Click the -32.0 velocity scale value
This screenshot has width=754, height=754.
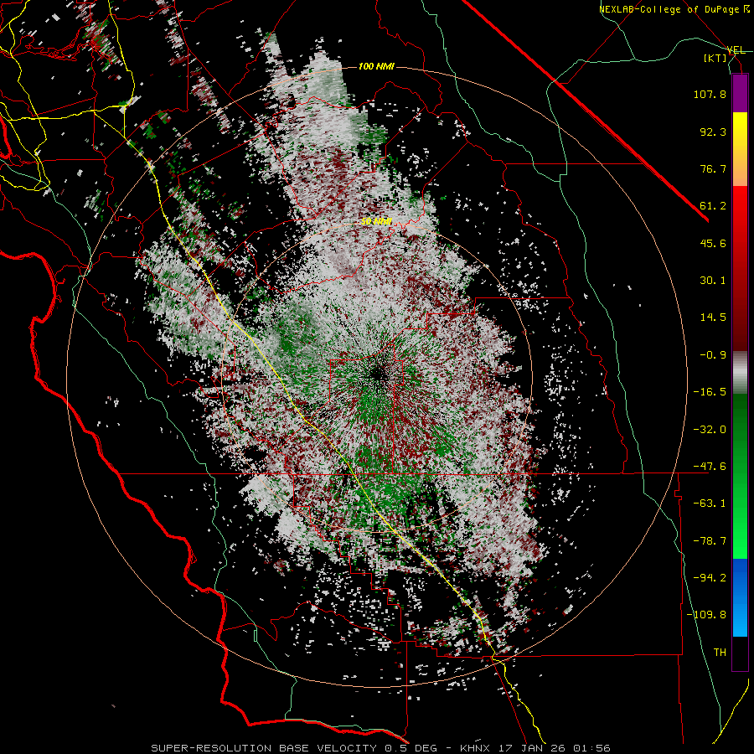[x=710, y=430]
